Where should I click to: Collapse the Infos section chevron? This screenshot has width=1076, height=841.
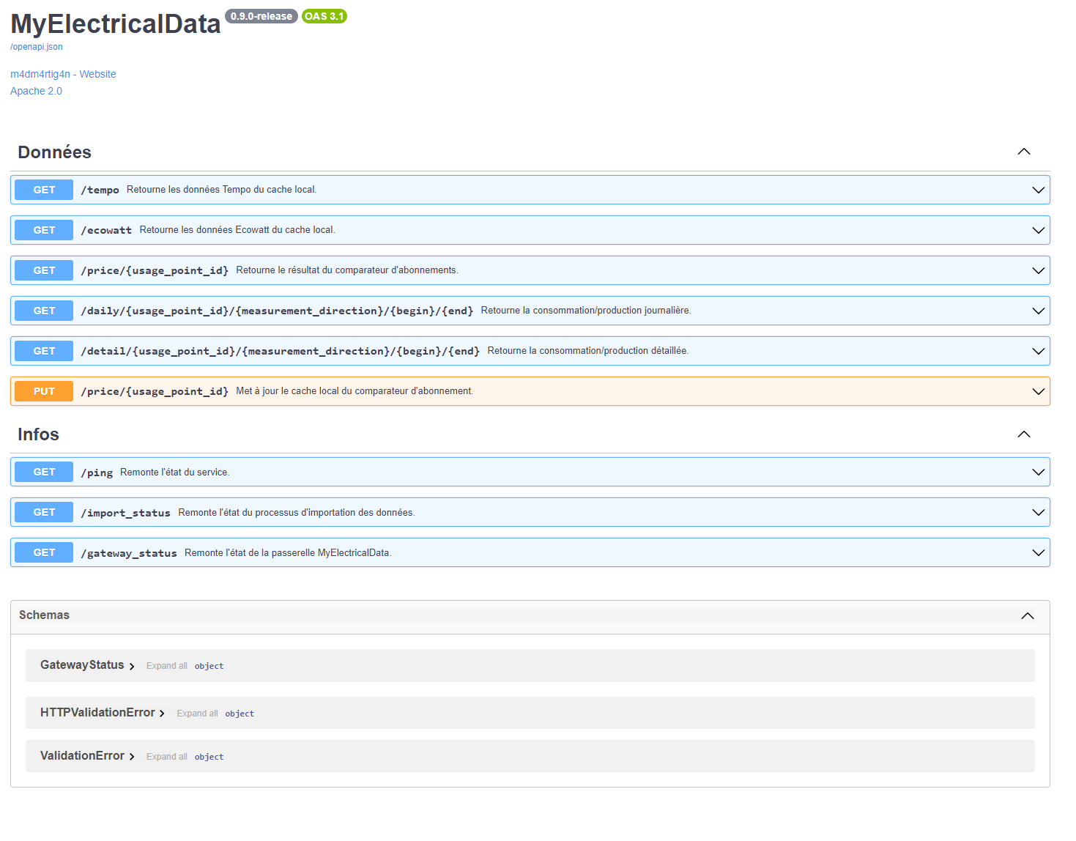[x=1024, y=434]
